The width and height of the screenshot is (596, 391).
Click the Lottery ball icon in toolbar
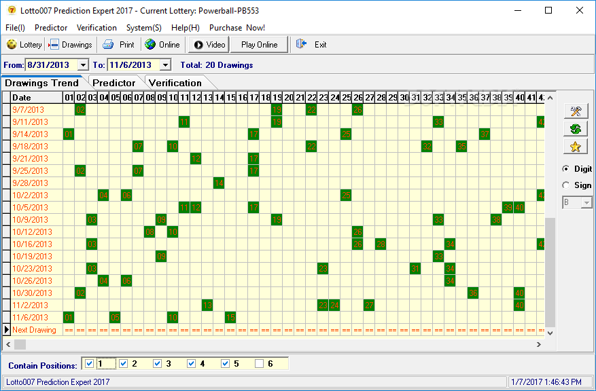coord(12,44)
